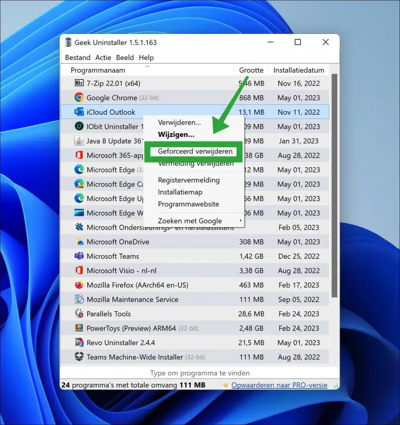The image size is (400, 425).
Task: Sort by Installatiedatum column header
Action: [x=299, y=70]
